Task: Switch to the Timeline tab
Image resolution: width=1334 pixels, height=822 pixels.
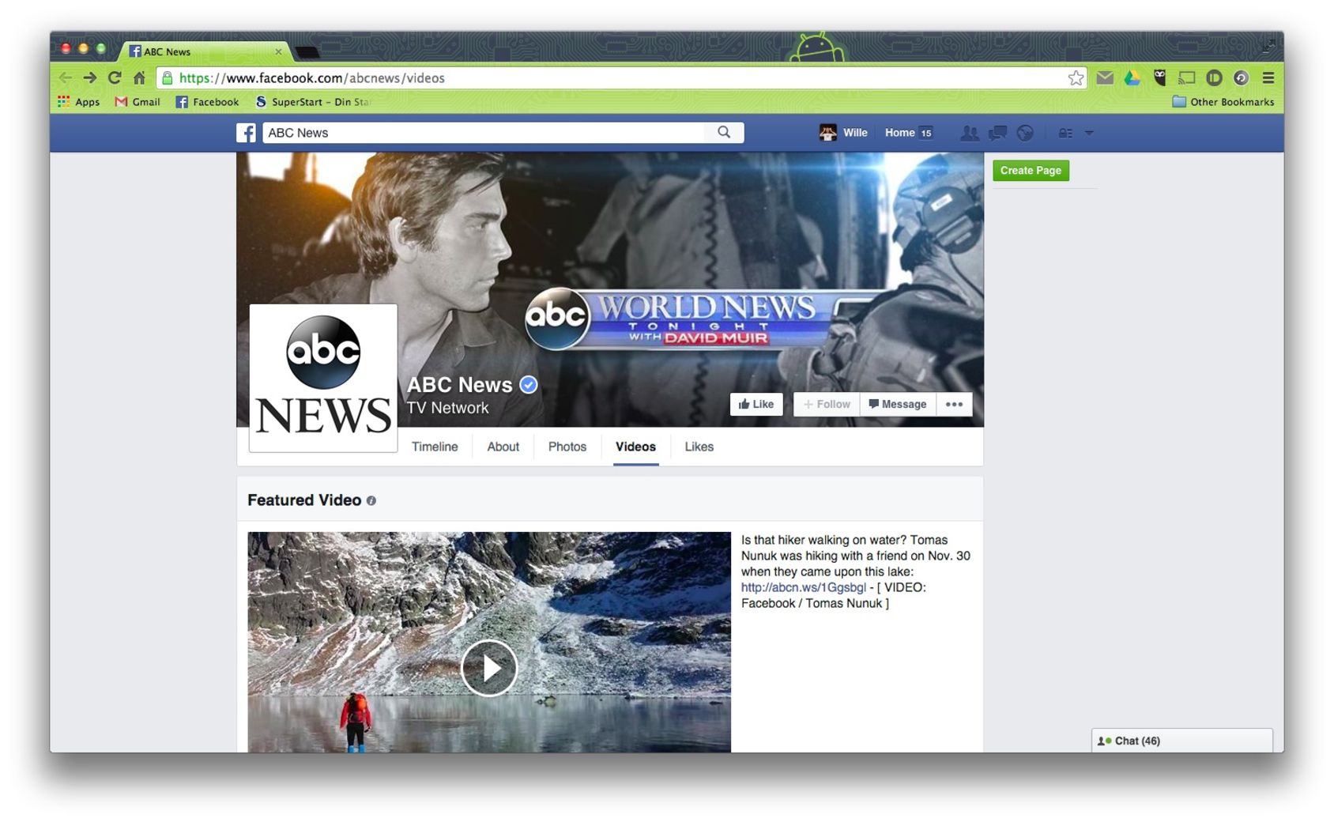Action: (x=435, y=447)
